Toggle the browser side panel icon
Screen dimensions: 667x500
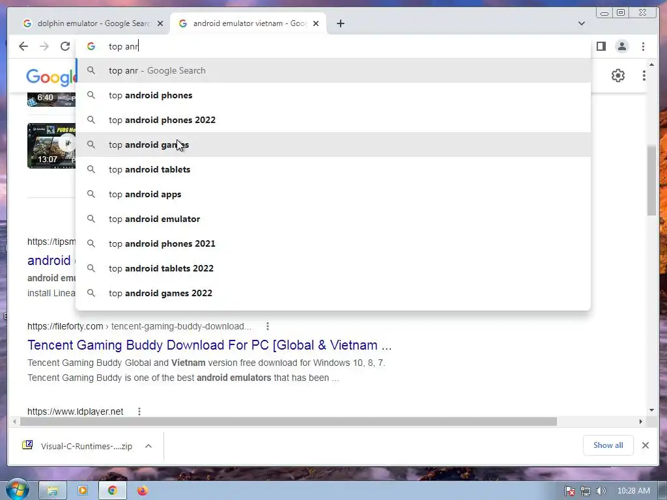(601, 46)
